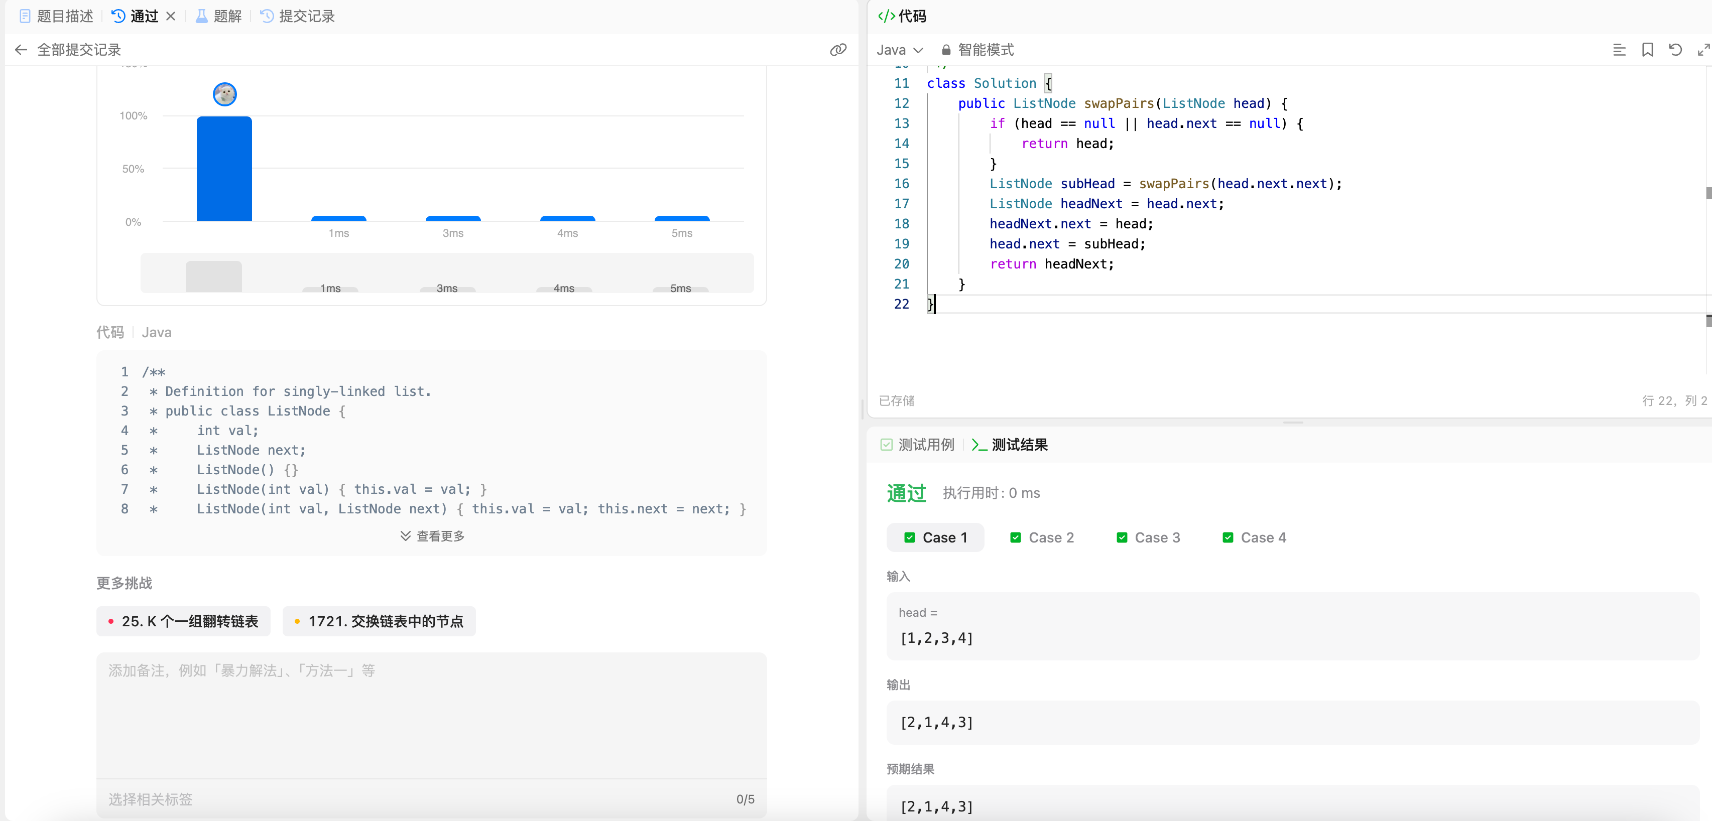Click the bookmark icon in the editor toolbar
Image resolution: width=1712 pixels, height=821 pixels.
tap(1648, 50)
